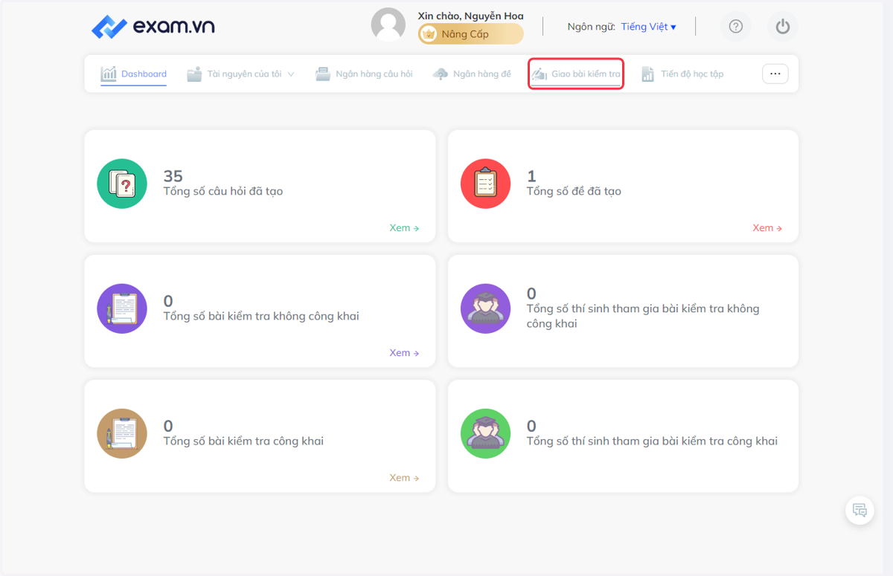Click Xem link for questions created
The image size is (893, 576).
click(x=404, y=228)
